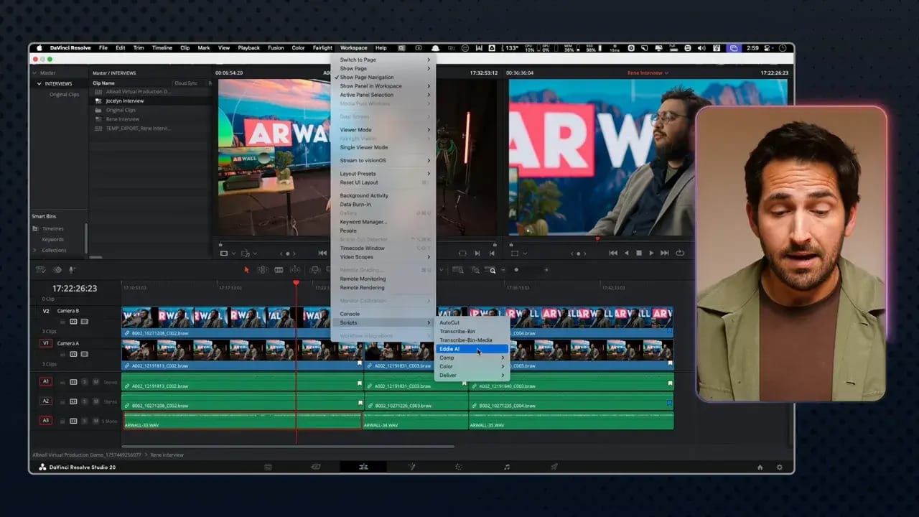Open the AutoCut script from the submenu
The image size is (919, 517).
click(x=449, y=322)
